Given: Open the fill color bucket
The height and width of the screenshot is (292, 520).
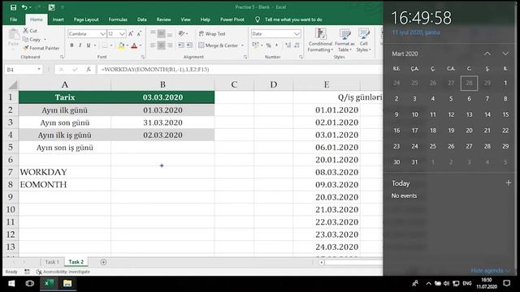Looking at the screenshot, I should (x=121, y=45).
